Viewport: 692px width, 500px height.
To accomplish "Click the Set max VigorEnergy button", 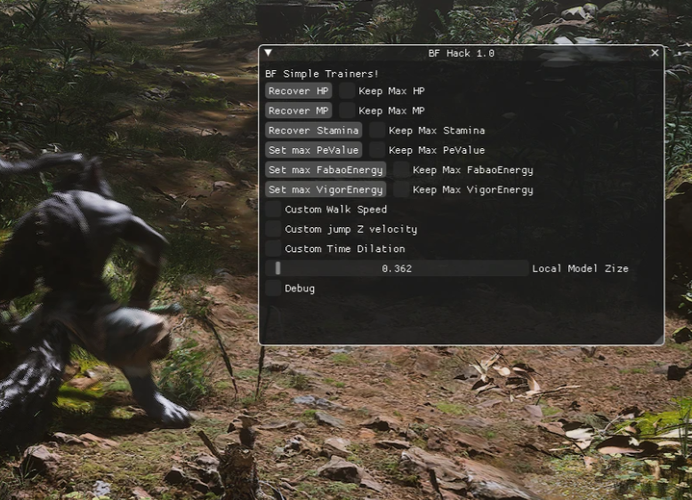I will coord(326,190).
